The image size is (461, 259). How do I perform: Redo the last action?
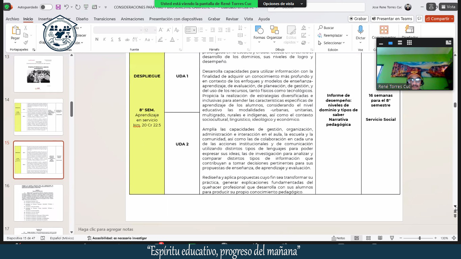click(x=78, y=7)
